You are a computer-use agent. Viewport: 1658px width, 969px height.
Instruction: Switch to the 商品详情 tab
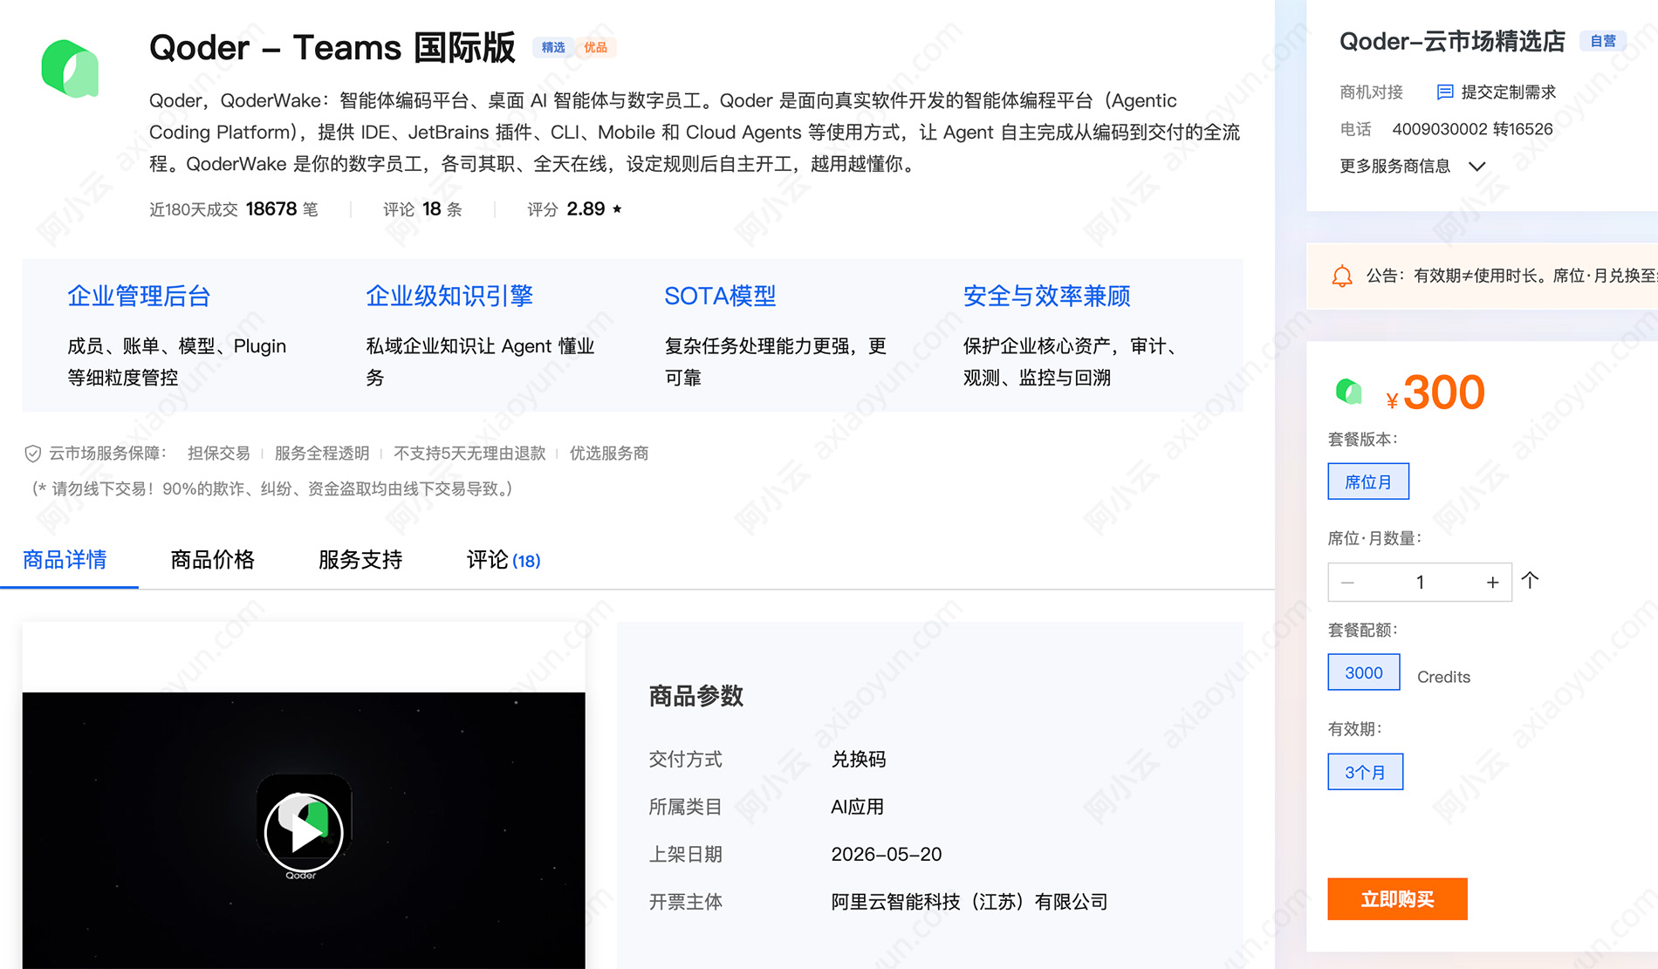pos(65,560)
